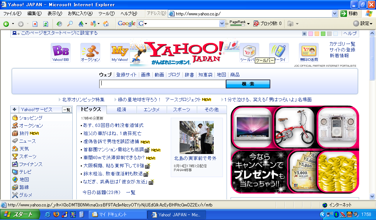Show hidden system tray icons arrow
This screenshot has height=220, width=376.
point(322,214)
